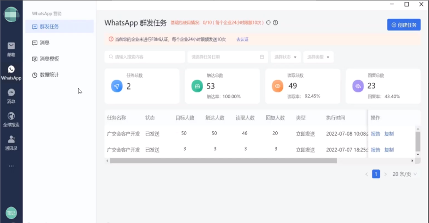Click the 类型 column header
The image size is (429, 223).
click(301, 118)
